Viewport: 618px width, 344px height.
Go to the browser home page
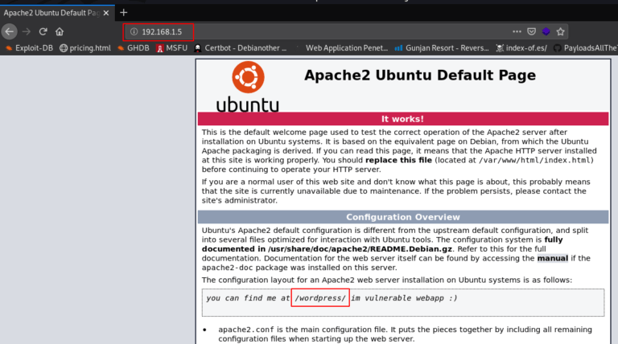[x=60, y=31]
